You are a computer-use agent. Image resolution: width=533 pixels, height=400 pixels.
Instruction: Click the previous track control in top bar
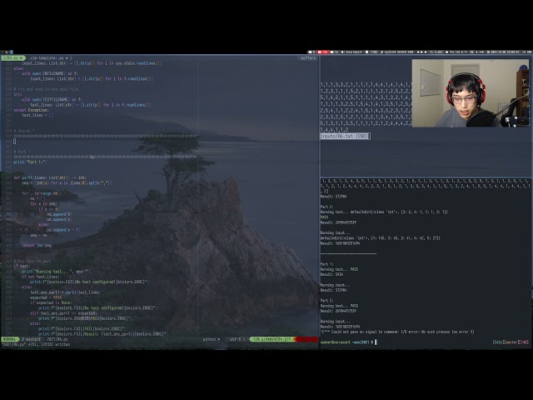pos(418,52)
